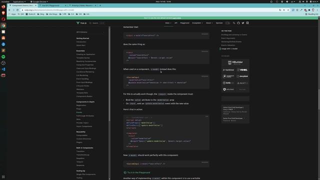320x180 pixels.
Task: Open TransitionGroup sidebar page
Action: coord(82,155)
